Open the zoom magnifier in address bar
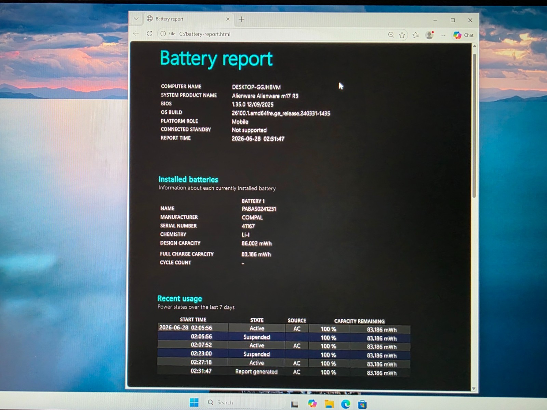The image size is (547, 410). coord(391,35)
